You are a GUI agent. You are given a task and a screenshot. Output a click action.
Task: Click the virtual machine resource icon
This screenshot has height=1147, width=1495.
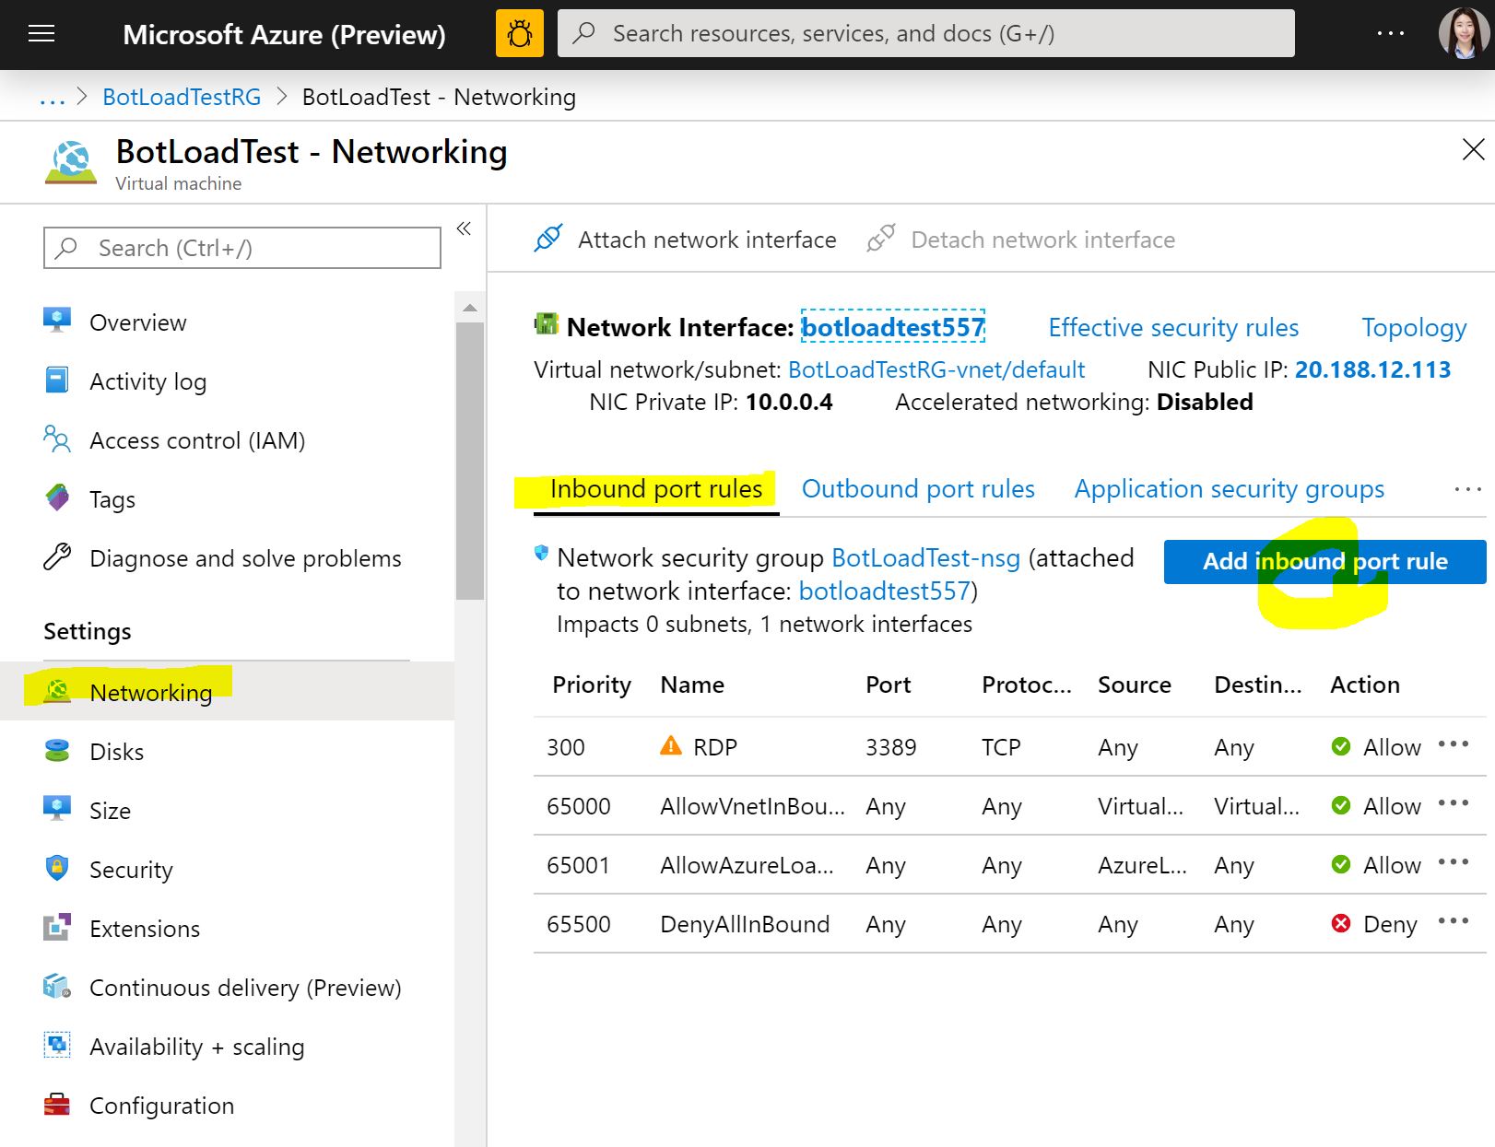click(x=71, y=162)
